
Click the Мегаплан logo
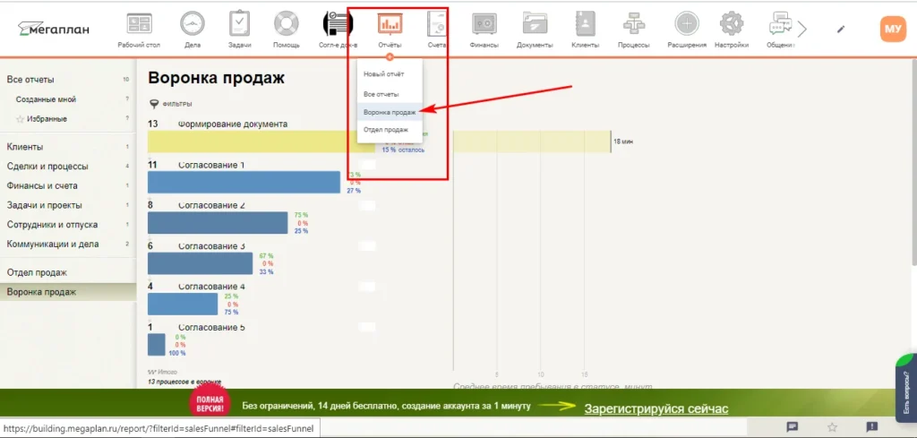click(53, 28)
